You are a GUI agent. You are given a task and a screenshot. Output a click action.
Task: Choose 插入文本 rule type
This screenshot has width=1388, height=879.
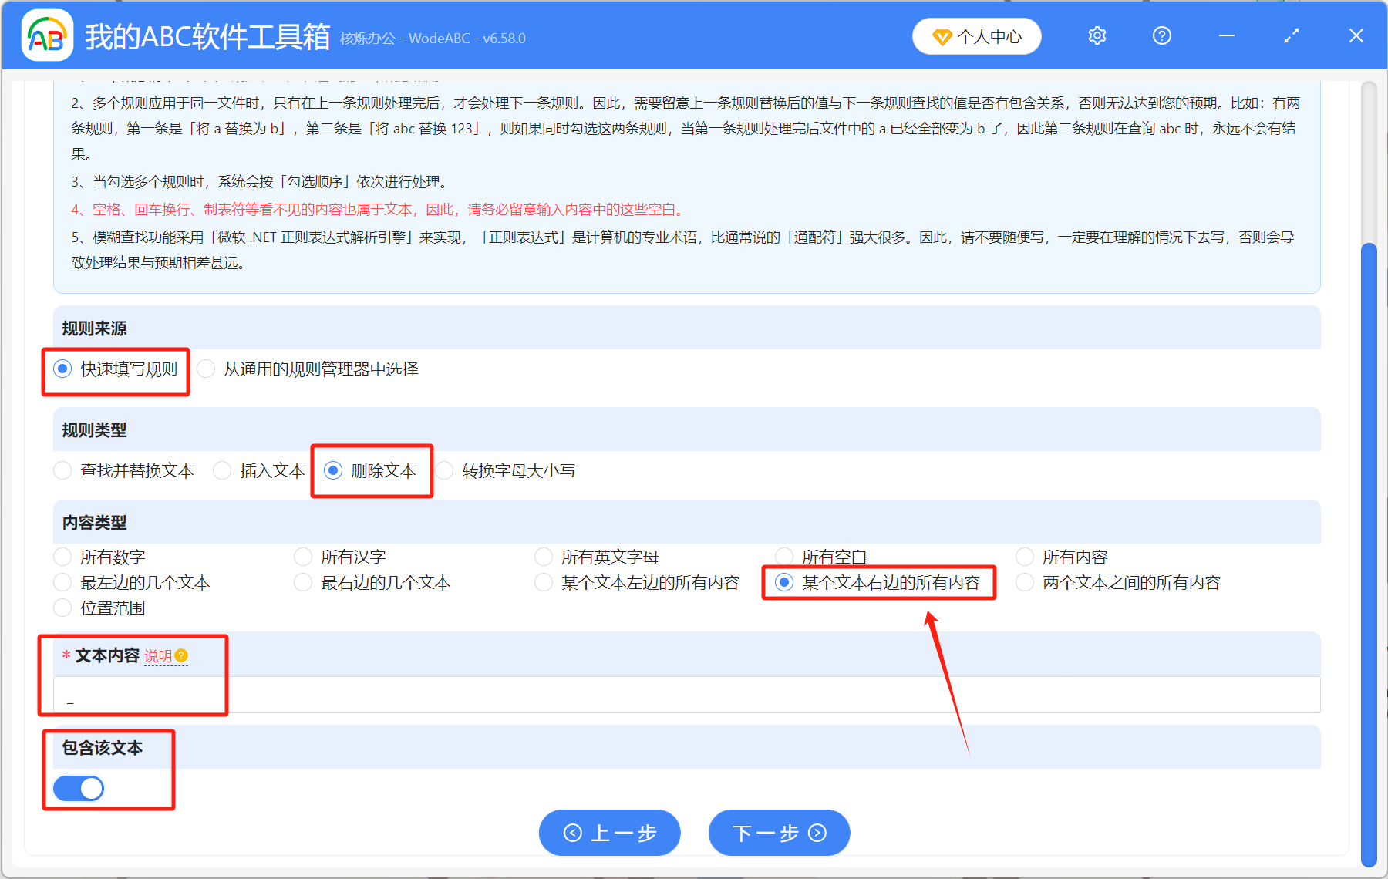click(x=223, y=471)
